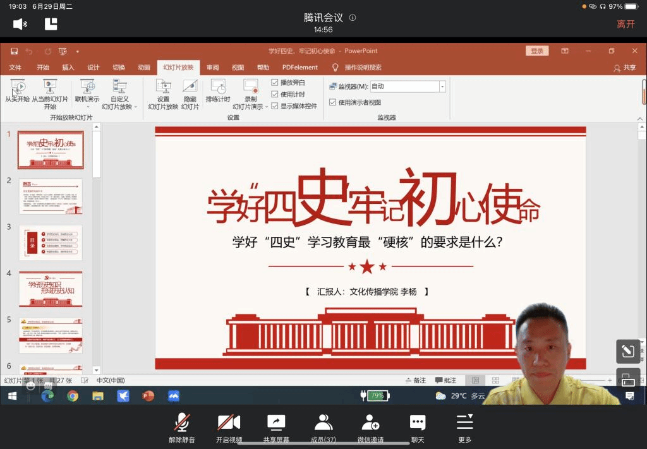Start slideshow from current slide (从当前幻灯片开始)
The width and height of the screenshot is (647, 449).
[x=50, y=87]
